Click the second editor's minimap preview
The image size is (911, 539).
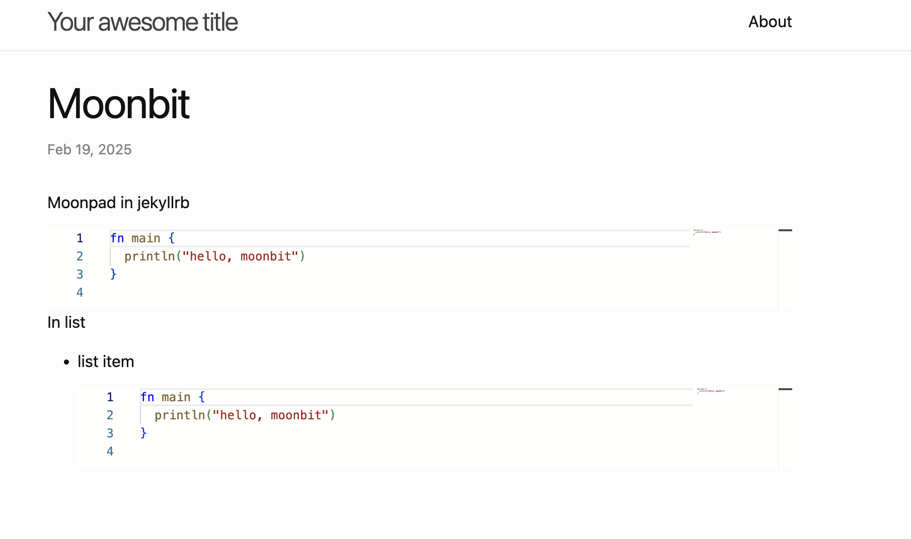tap(711, 391)
